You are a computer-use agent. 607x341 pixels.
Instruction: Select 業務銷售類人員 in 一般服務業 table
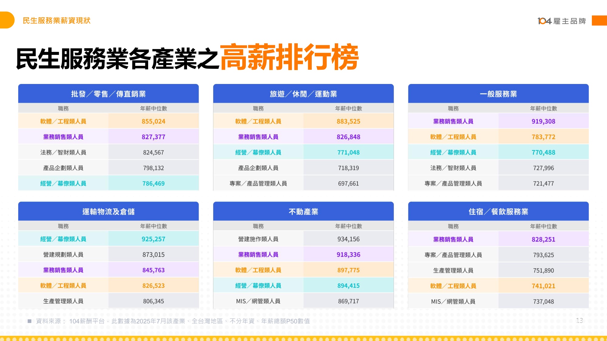[453, 121]
